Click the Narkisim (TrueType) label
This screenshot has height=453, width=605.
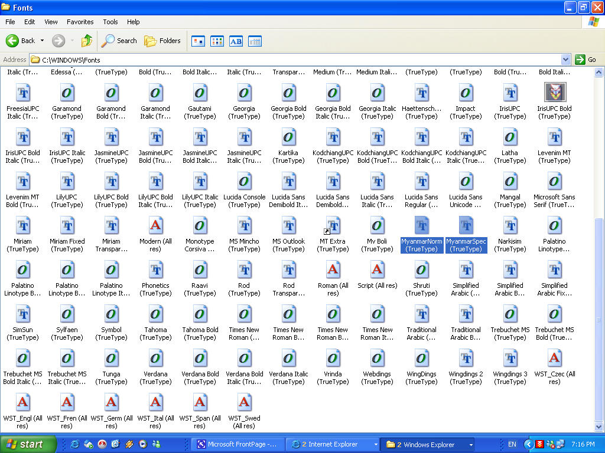point(510,245)
